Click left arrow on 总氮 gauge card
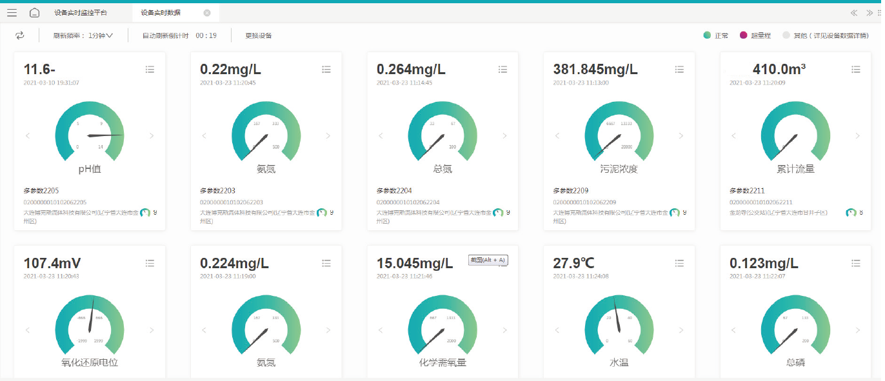This screenshot has width=885, height=381. pos(381,135)
